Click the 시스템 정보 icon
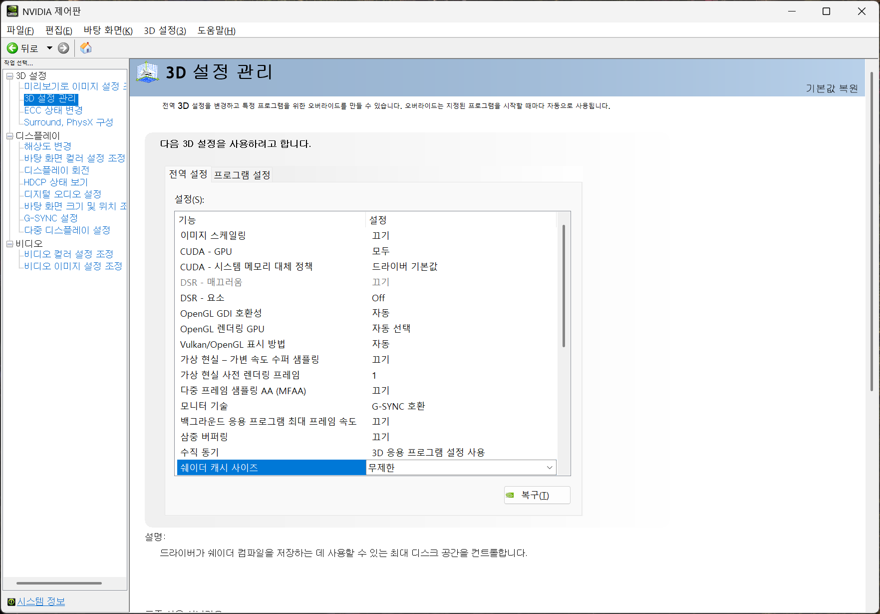This screenshot has width=880, height=614. (x=11, y=602)
